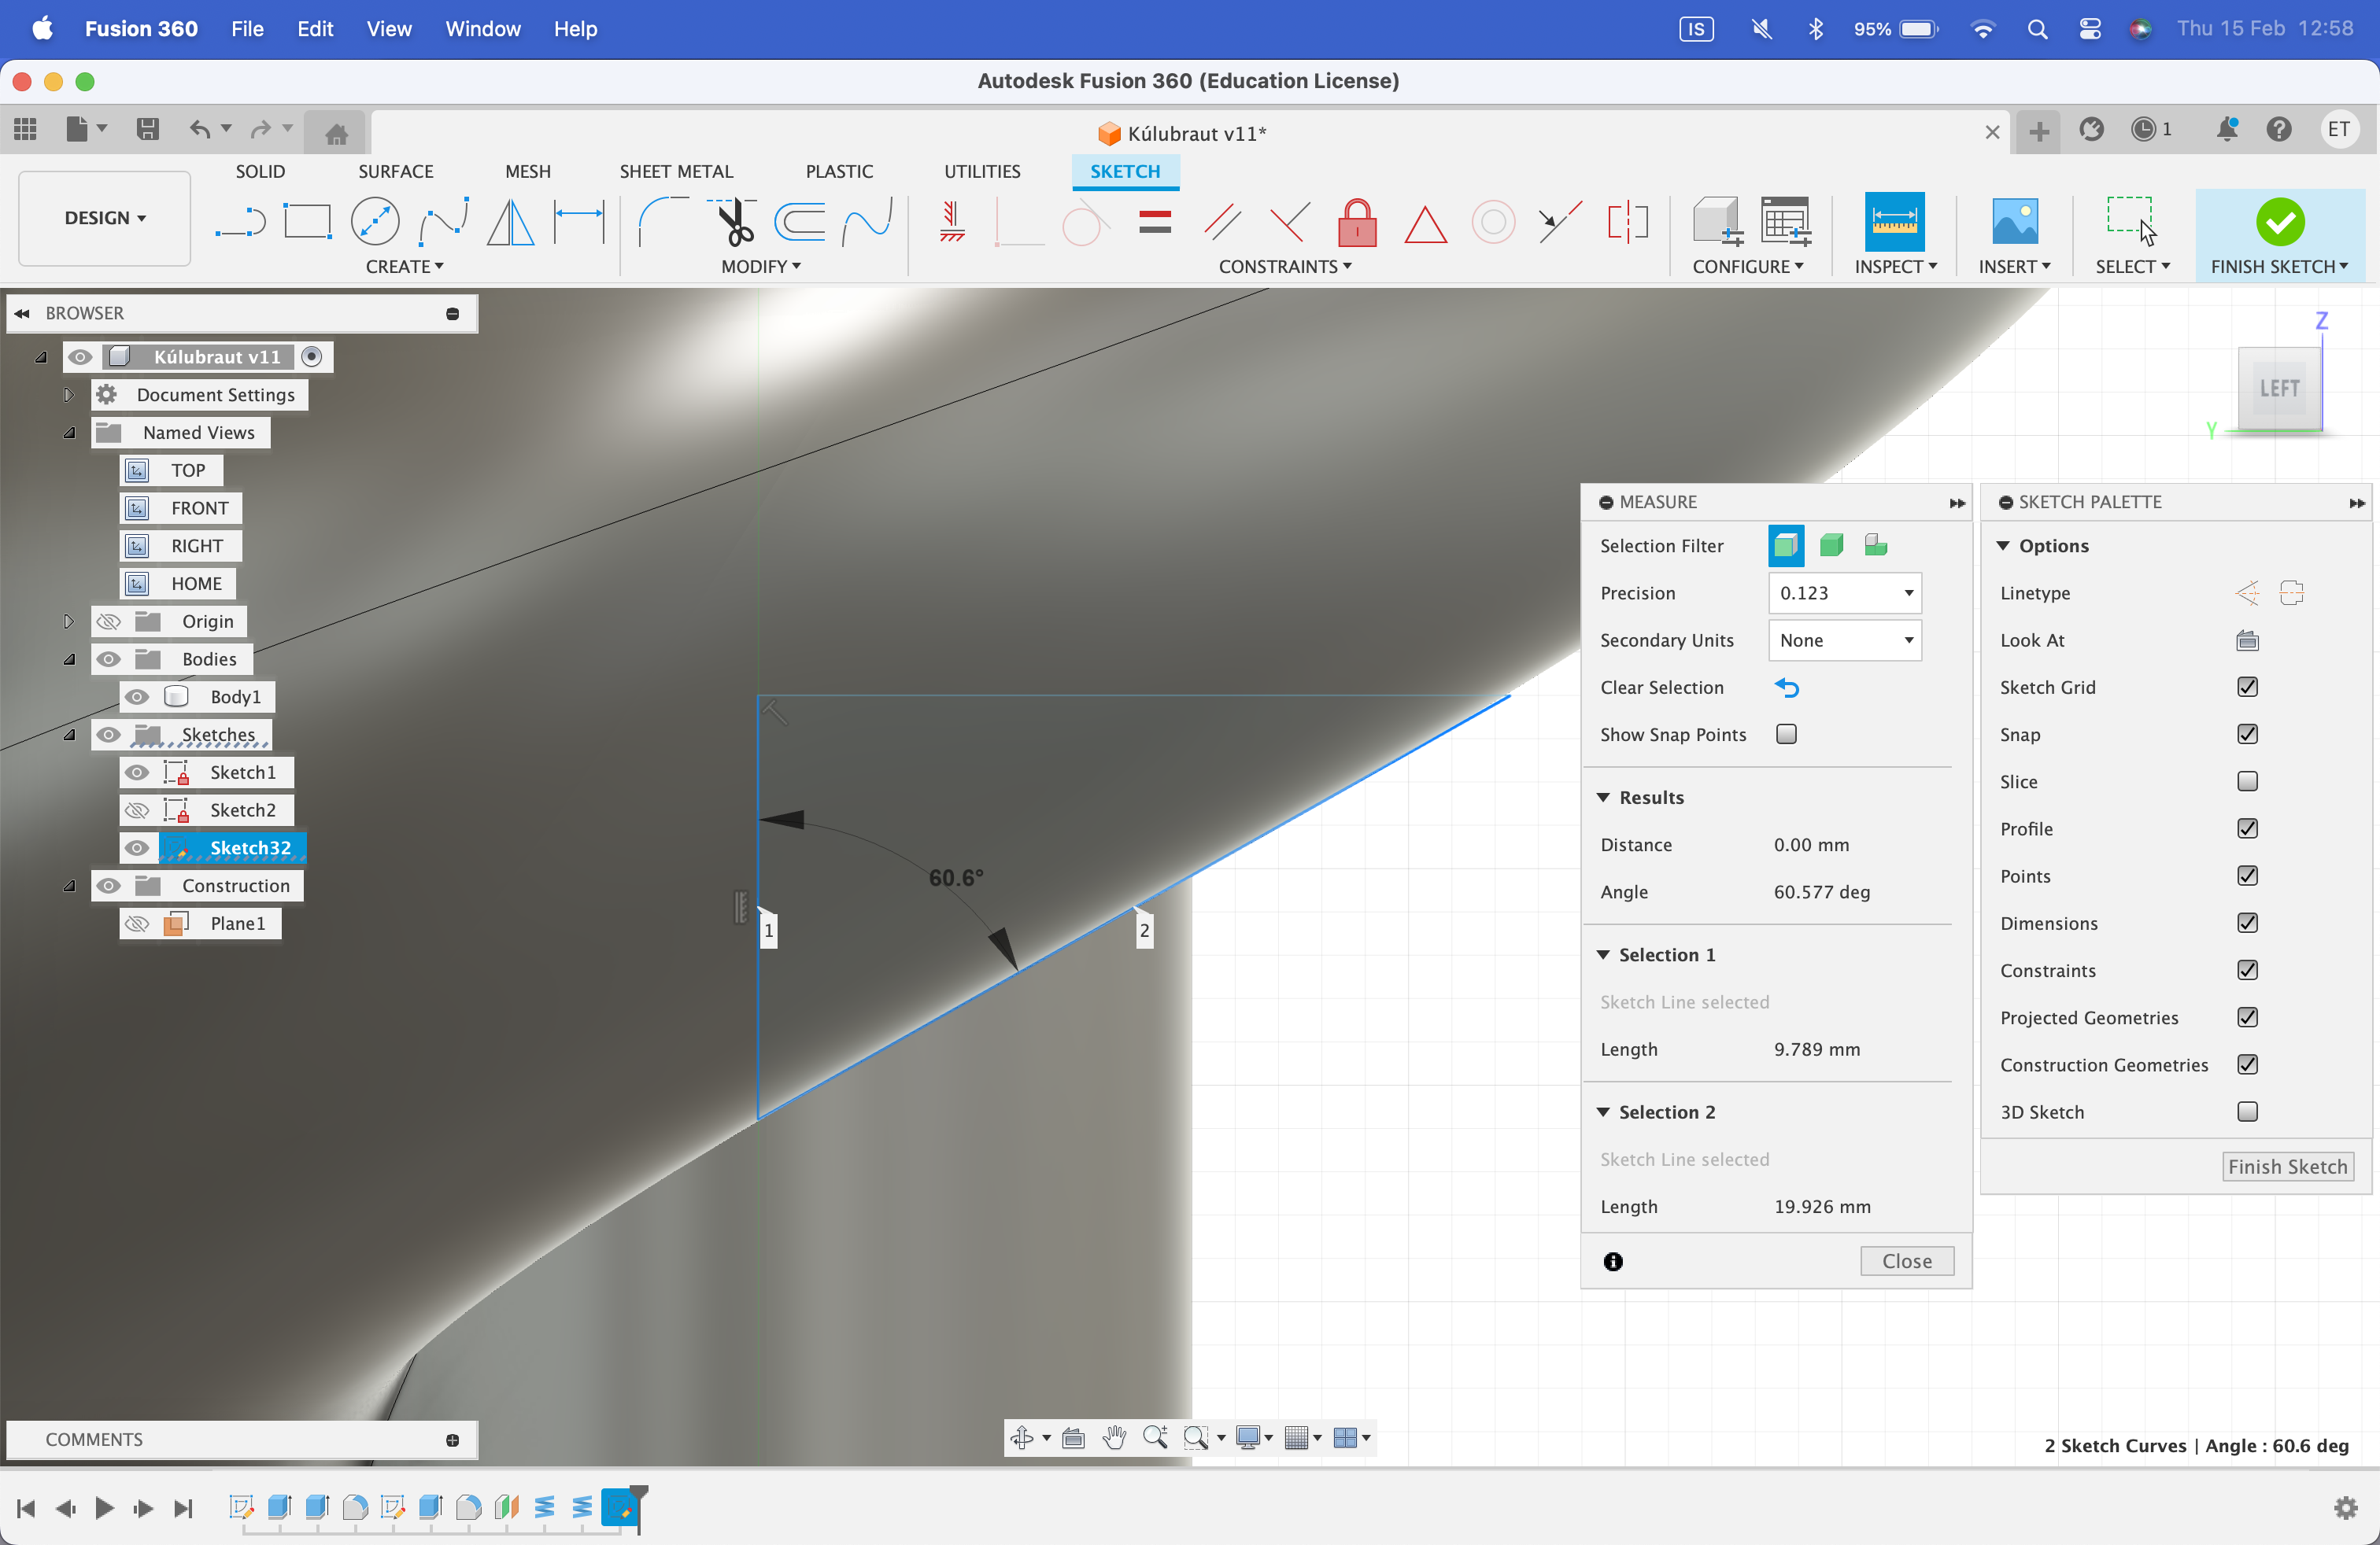The width and height of the screenshot is (2380, 1545).
Task: Open the Measure tool in Inspect
Action: (x=1894, y=222)
